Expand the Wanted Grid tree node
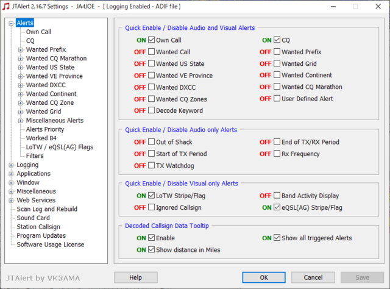 tap(20, 112)
